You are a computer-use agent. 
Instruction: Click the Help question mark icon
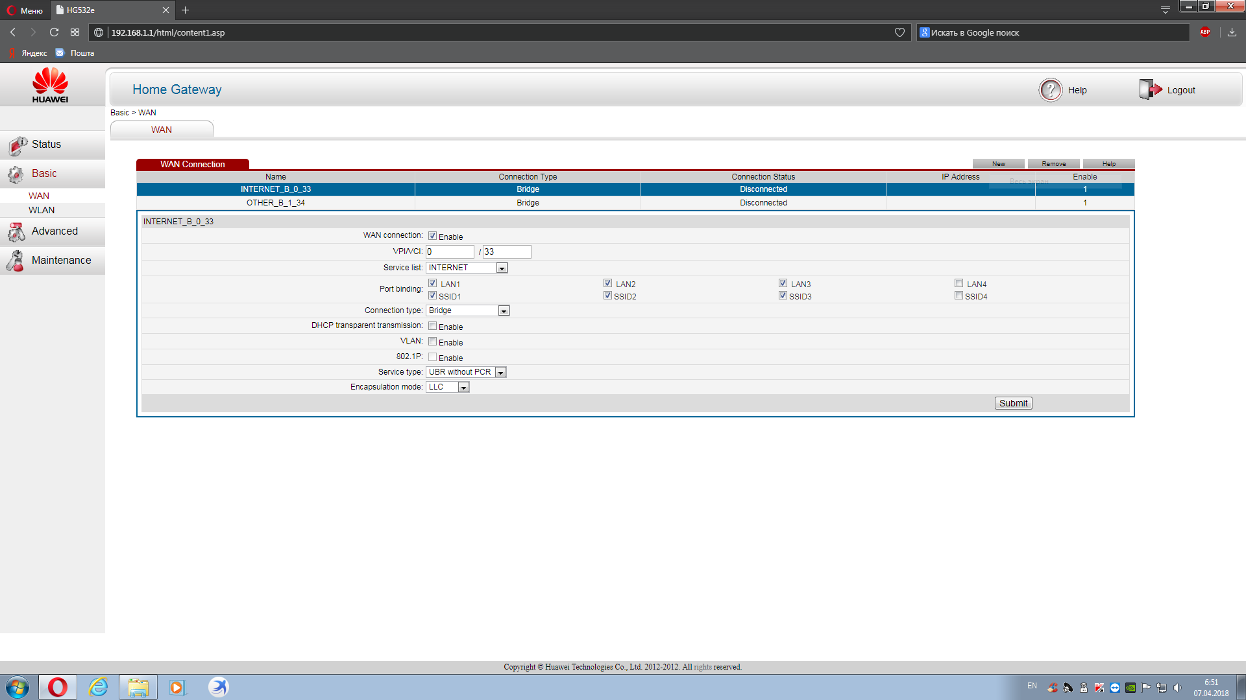pos(1050,90)
